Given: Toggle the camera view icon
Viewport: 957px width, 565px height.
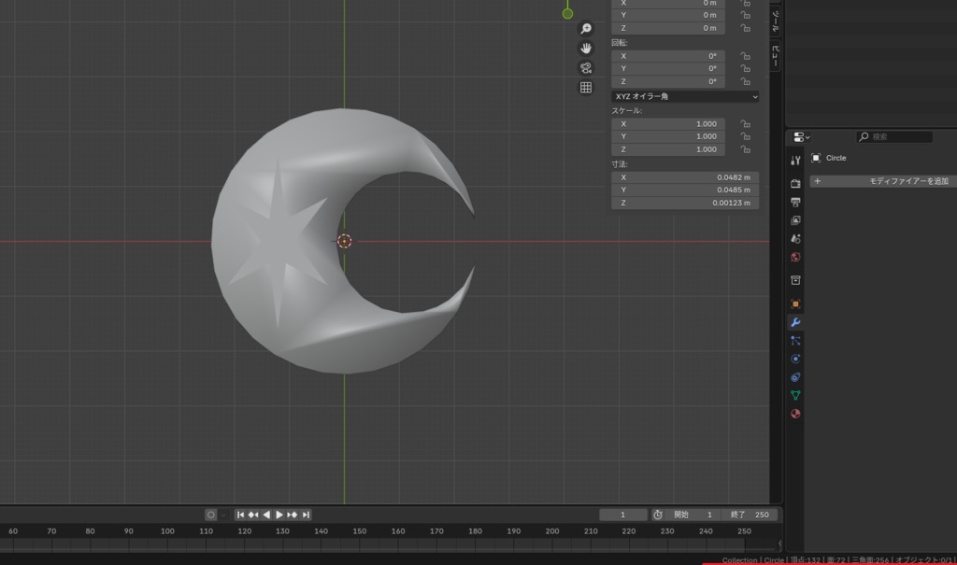Looking at the screenshot, I should point(586,68).
